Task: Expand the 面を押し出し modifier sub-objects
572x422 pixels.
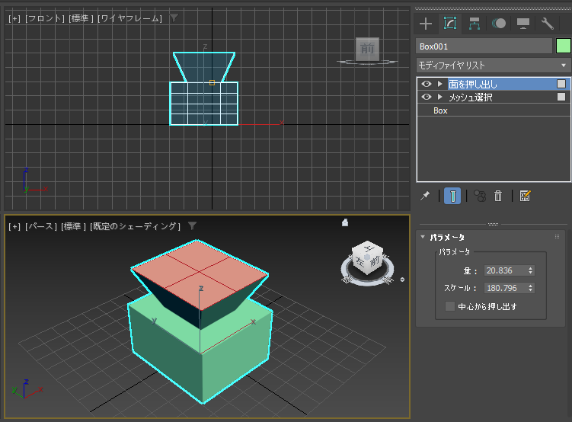Action: click(x=439, y=84)
